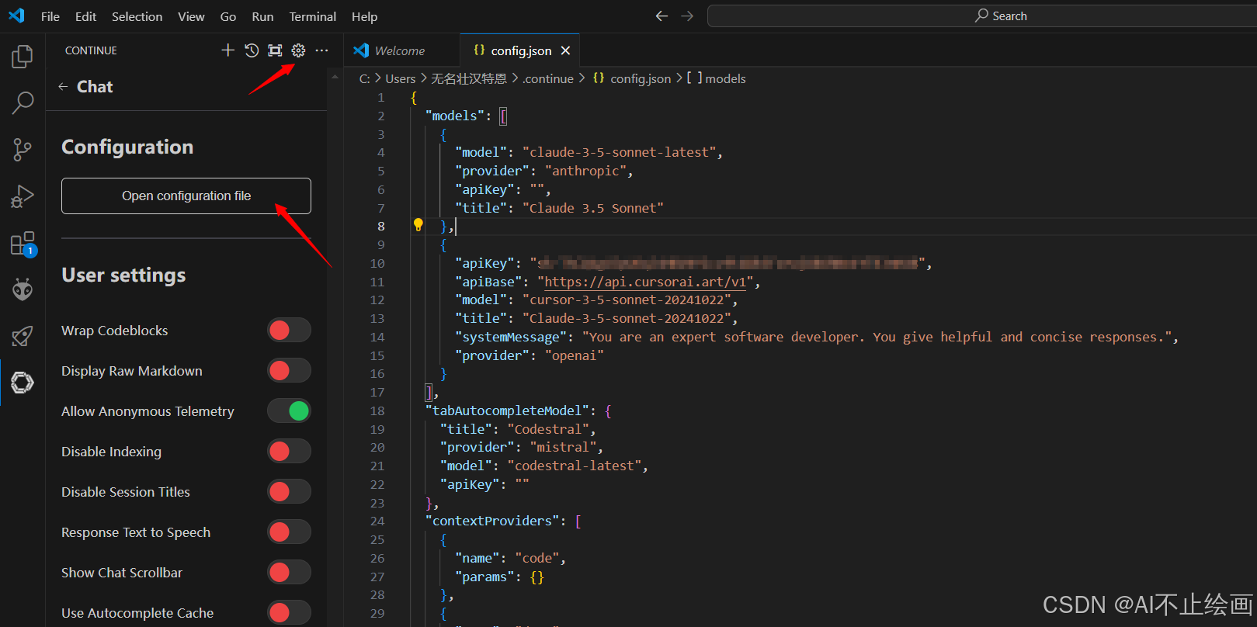Toggle Disable Indexing setting
Image resolution: width=1257 pixels, height=627 pixels.
[x=289, y=452]
